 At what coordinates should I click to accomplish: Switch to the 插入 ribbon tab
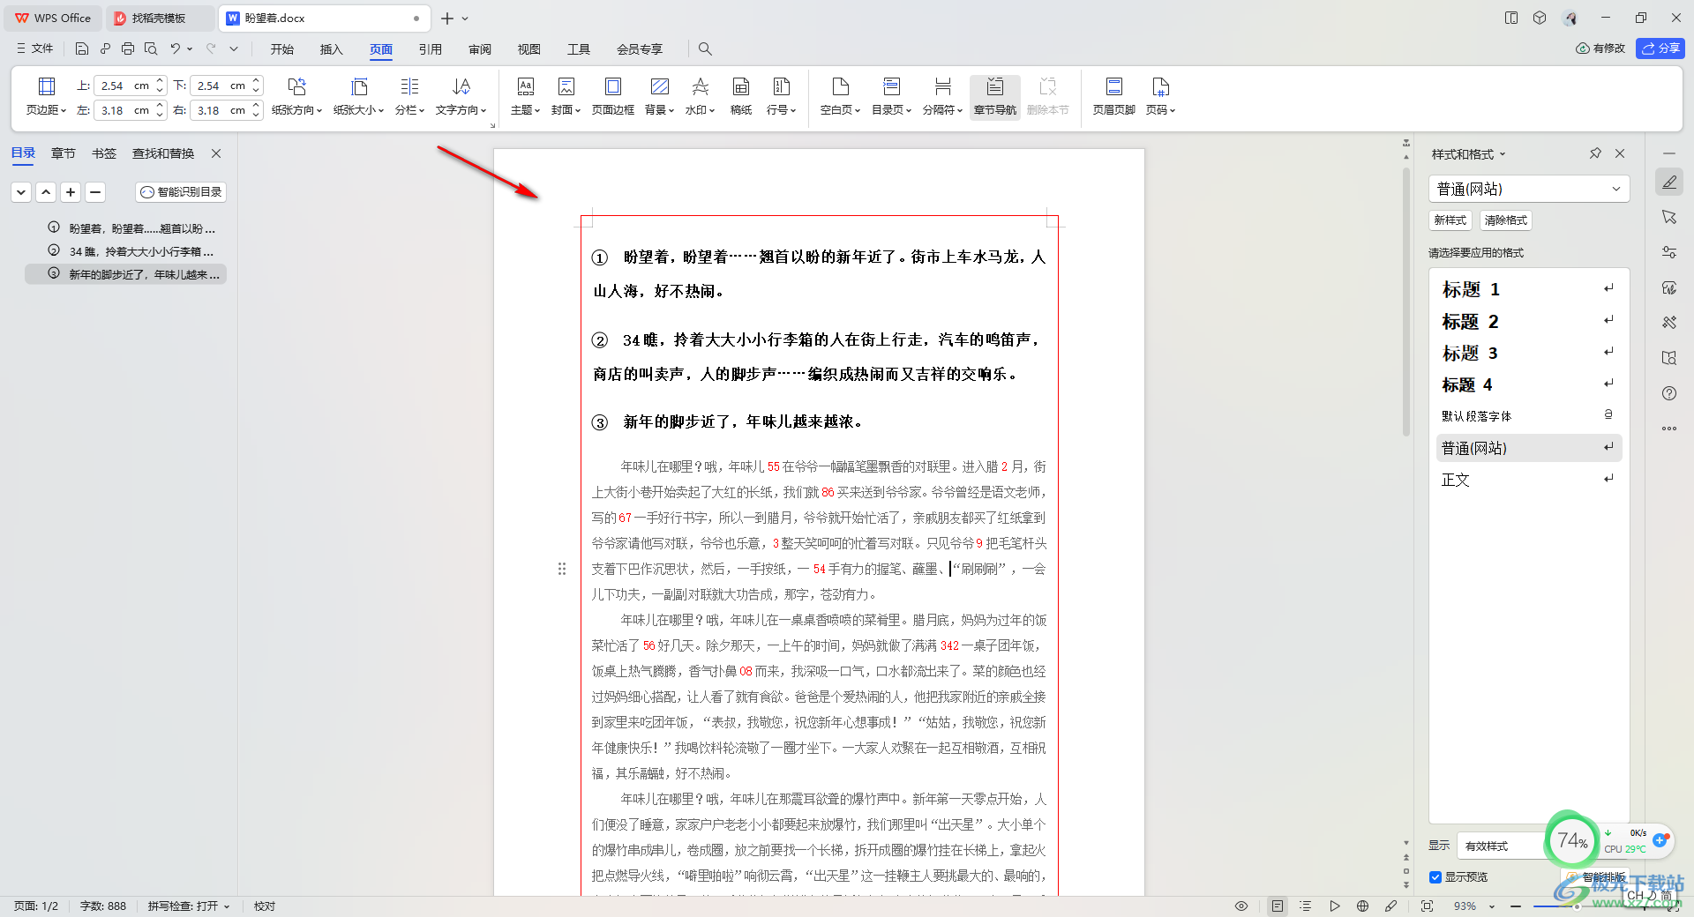(332, 49)
